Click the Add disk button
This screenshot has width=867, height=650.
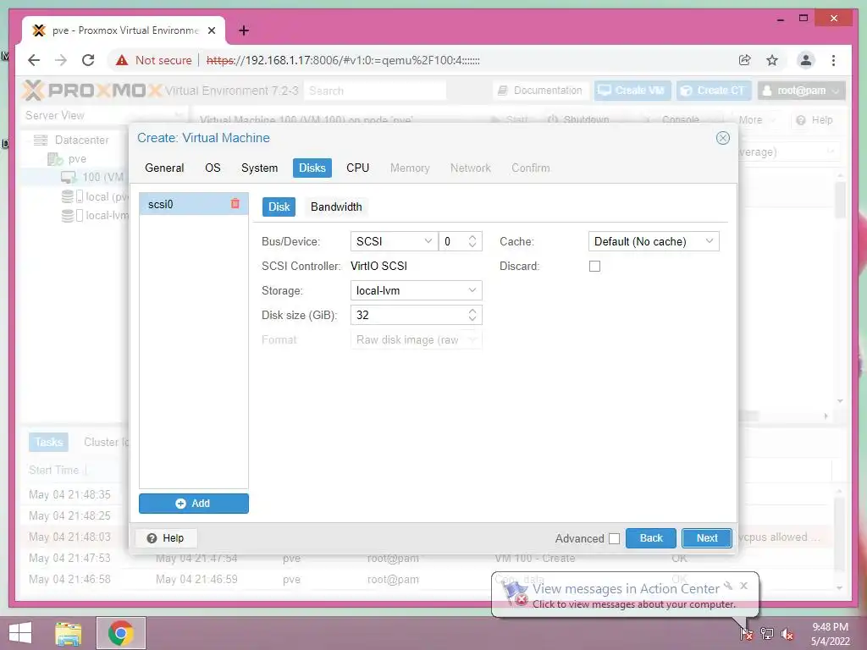coord(194,504)
